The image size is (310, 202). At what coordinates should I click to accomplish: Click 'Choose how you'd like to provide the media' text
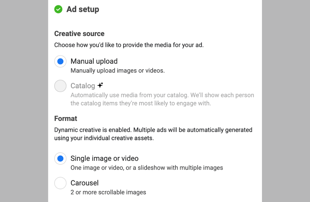click(x=129, y=45)
